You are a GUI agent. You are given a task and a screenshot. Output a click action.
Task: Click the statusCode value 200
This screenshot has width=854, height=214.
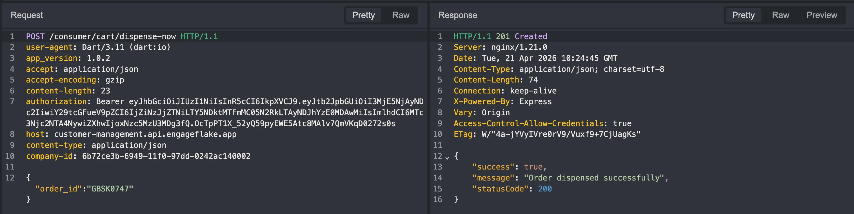[545, 189]
